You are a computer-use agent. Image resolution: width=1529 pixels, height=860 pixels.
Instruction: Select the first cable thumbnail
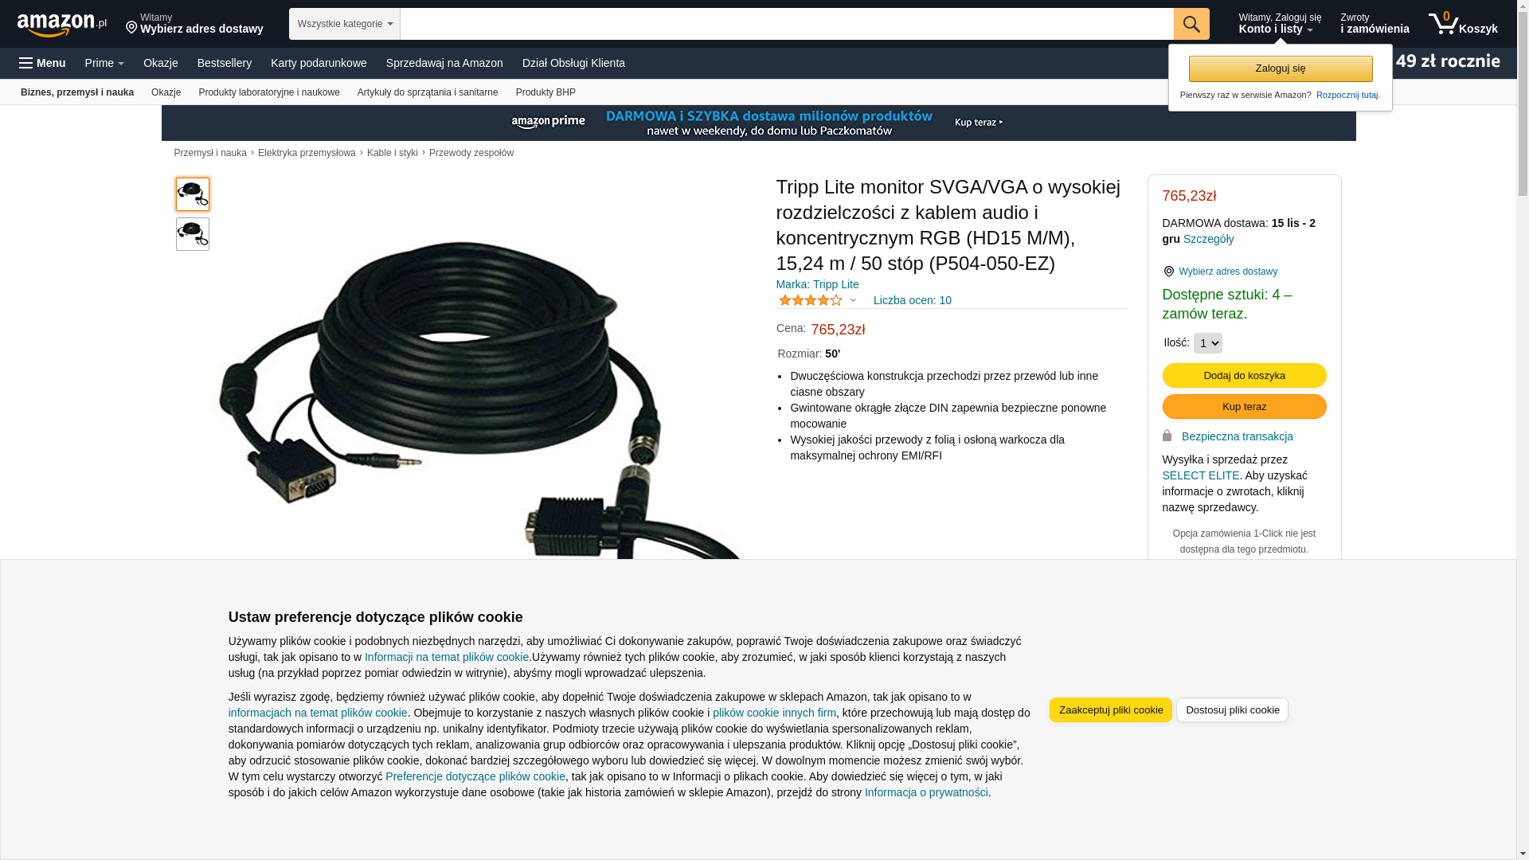coord(193,194)
